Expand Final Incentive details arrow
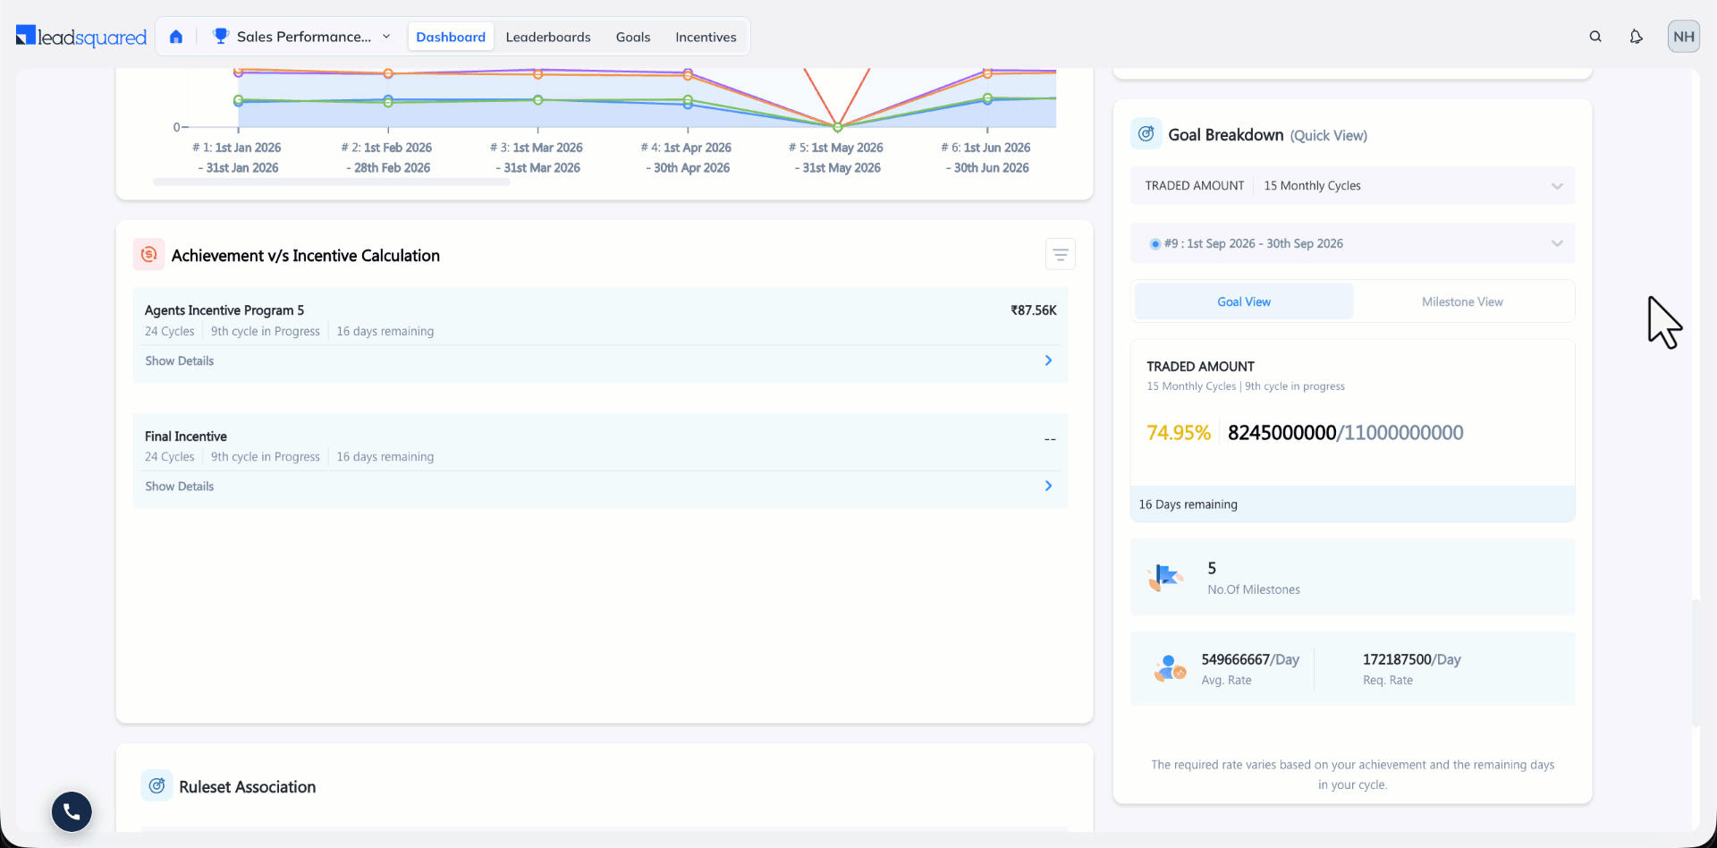1717x848 pixels. point(1049,486)
